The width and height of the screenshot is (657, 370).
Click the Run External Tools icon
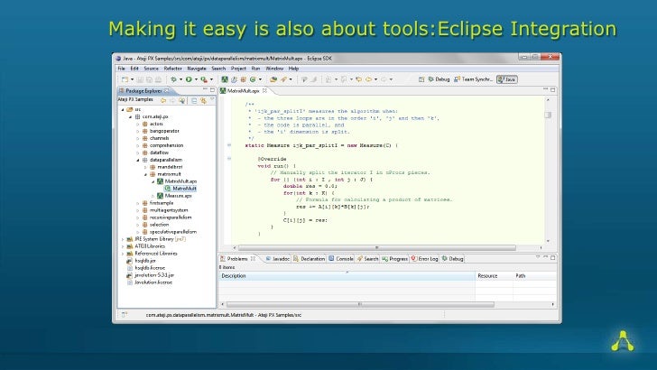point(204,79)
